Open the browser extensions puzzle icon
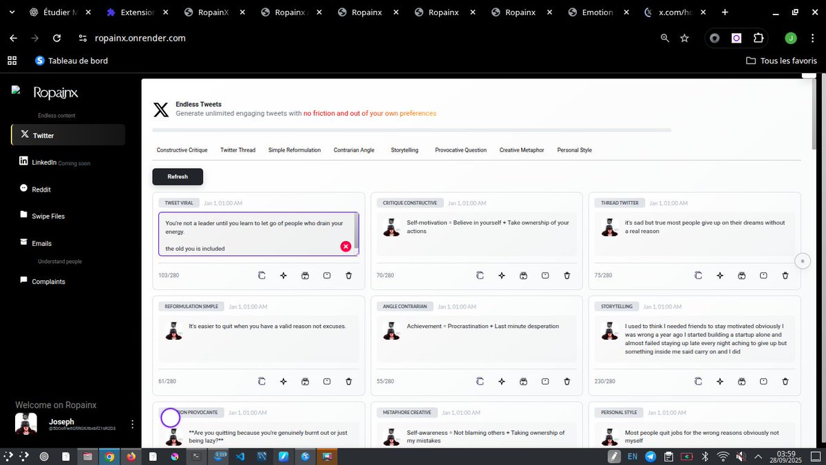The height and width of the screenshot is (465, 826). pos(758,38)
